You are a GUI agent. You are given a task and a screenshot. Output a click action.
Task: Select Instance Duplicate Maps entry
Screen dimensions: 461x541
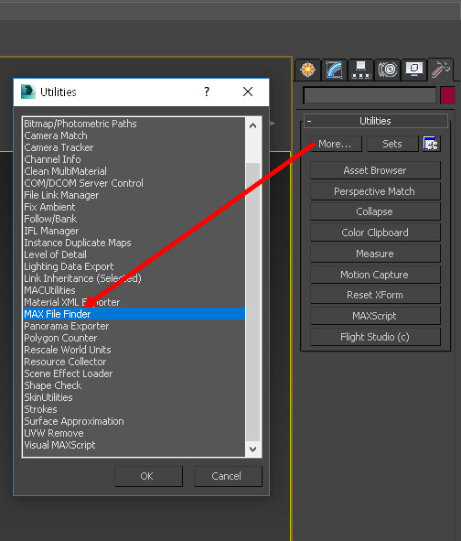click(134, 243)
